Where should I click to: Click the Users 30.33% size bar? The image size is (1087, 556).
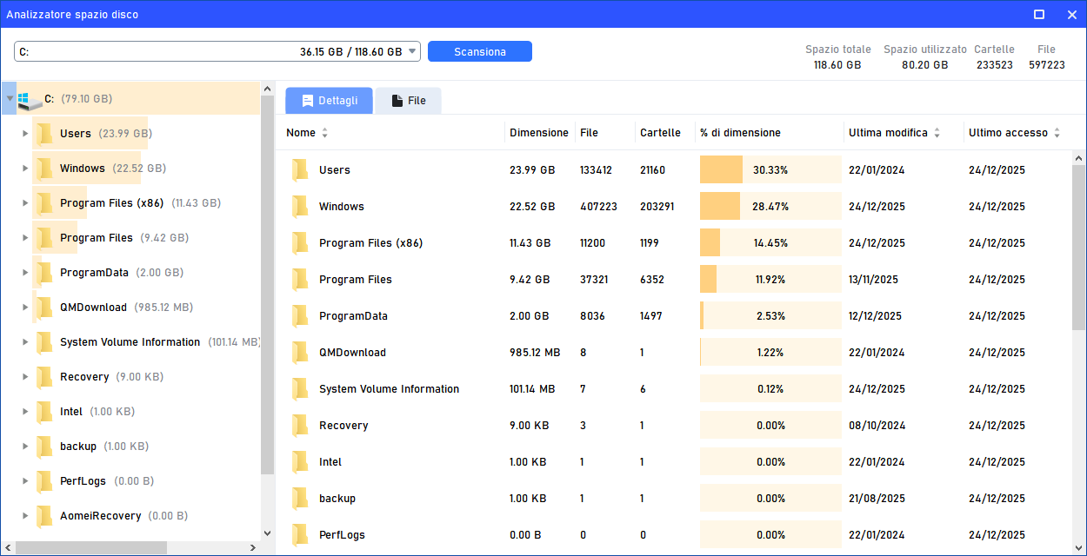tap(770, 170)
